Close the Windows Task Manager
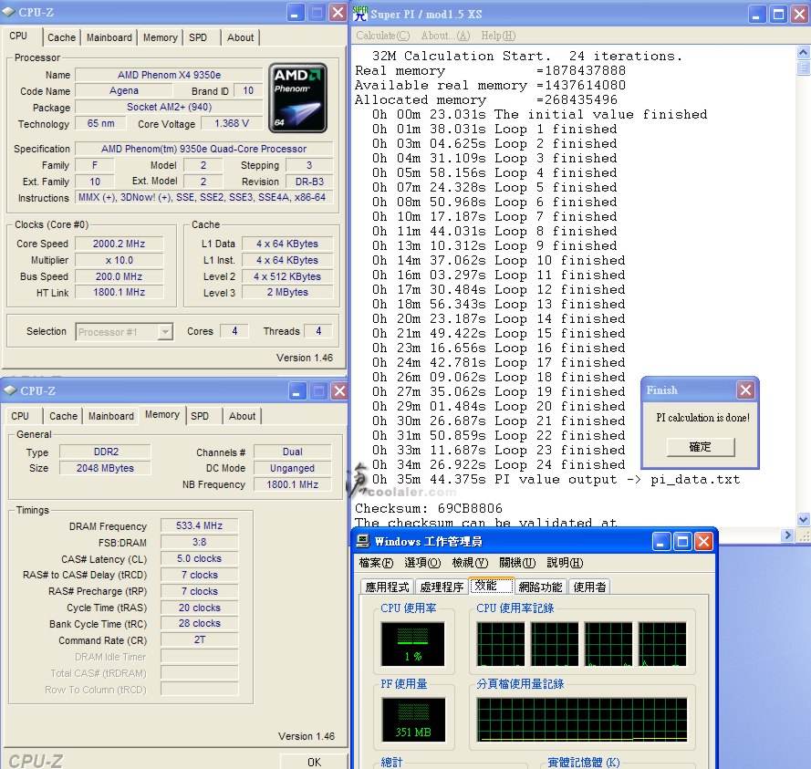811x769 pixels. (x=704, y=542)
